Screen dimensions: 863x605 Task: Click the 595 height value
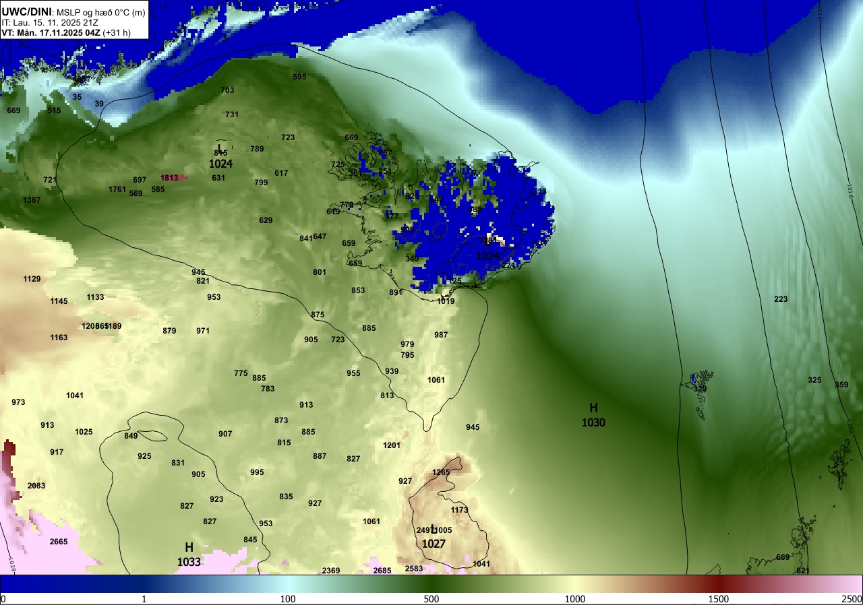pos(299,77)
